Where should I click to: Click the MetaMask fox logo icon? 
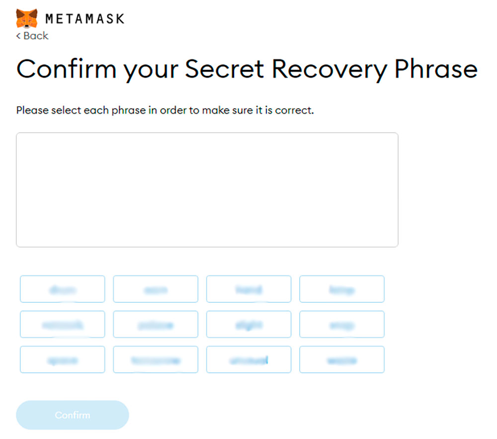coord(27,18)
